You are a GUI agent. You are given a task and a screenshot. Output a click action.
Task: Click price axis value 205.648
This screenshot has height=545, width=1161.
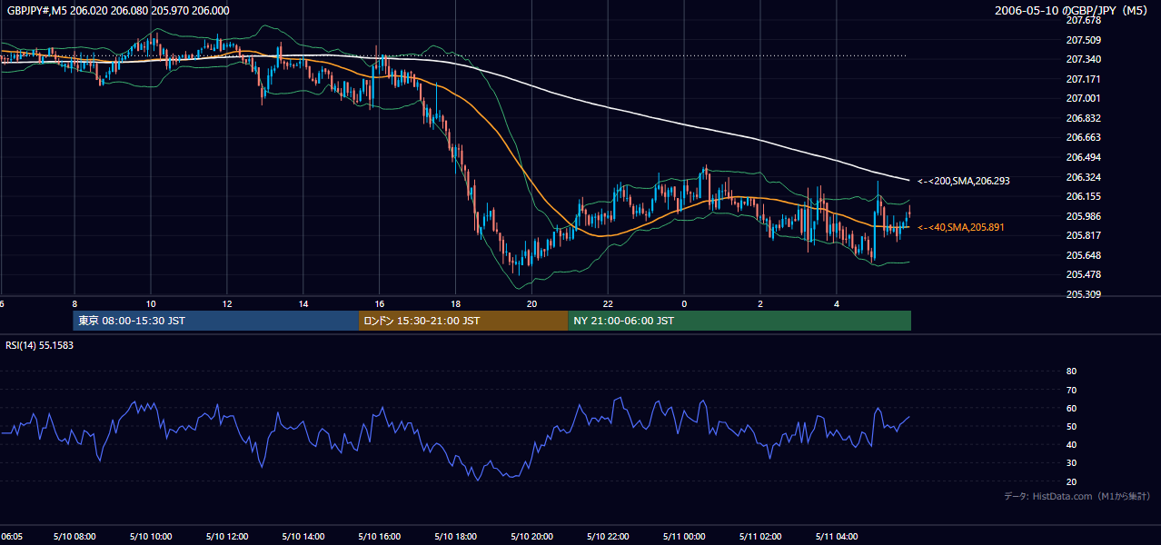tap(1084, 255)
